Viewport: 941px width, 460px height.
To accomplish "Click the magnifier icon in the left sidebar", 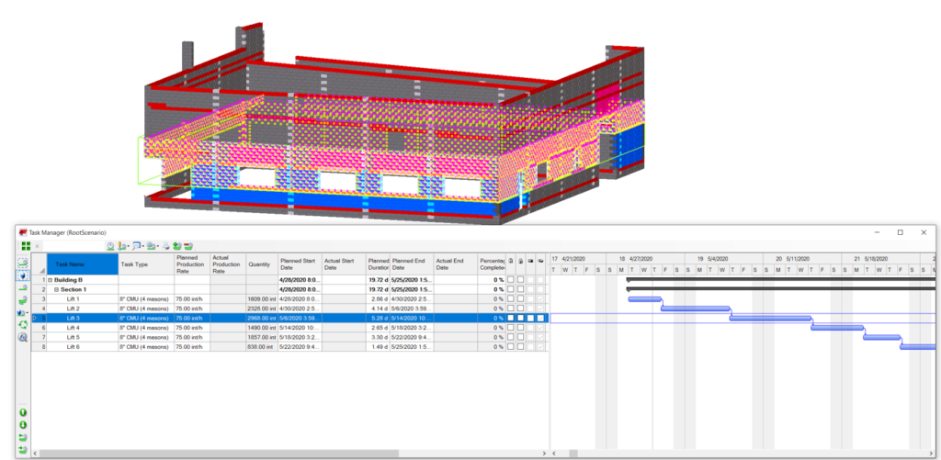I will pos(23,337).
